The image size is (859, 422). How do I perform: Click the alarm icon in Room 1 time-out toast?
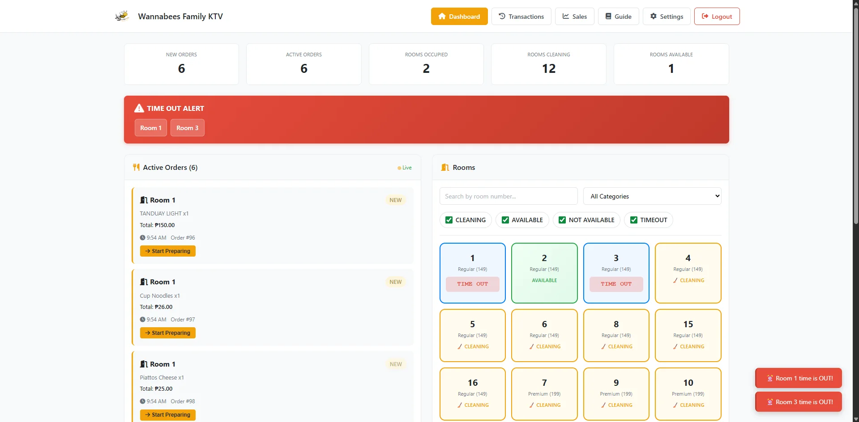(x=770, y=378)
